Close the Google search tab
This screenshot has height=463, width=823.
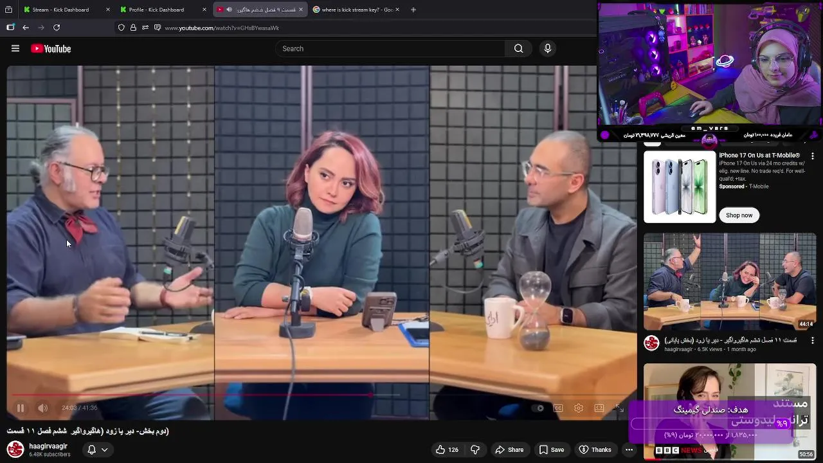coord(397,10)
